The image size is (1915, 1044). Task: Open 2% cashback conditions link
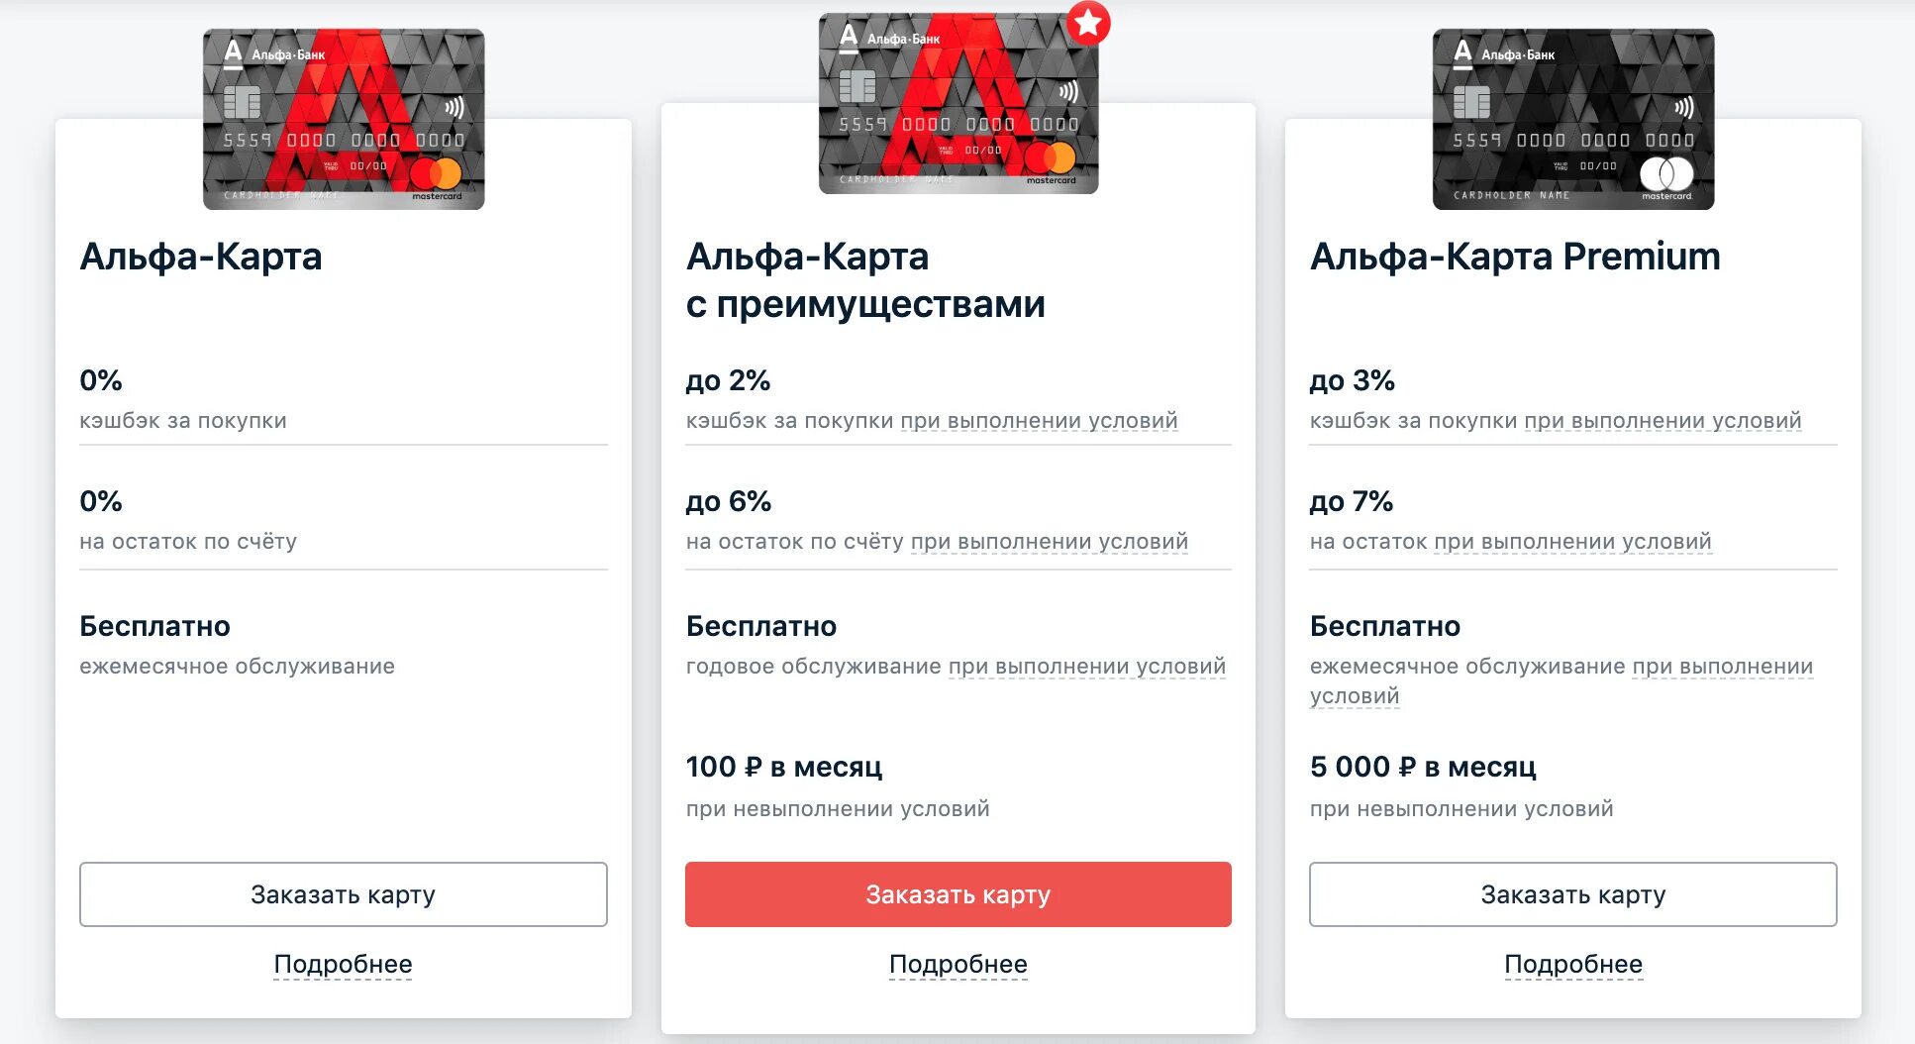pos(1039,421)
